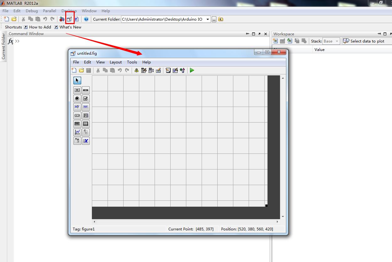Screen dimensions: 392x262
Task: Open the What's New shortcut link
Action: pos(68,27)
